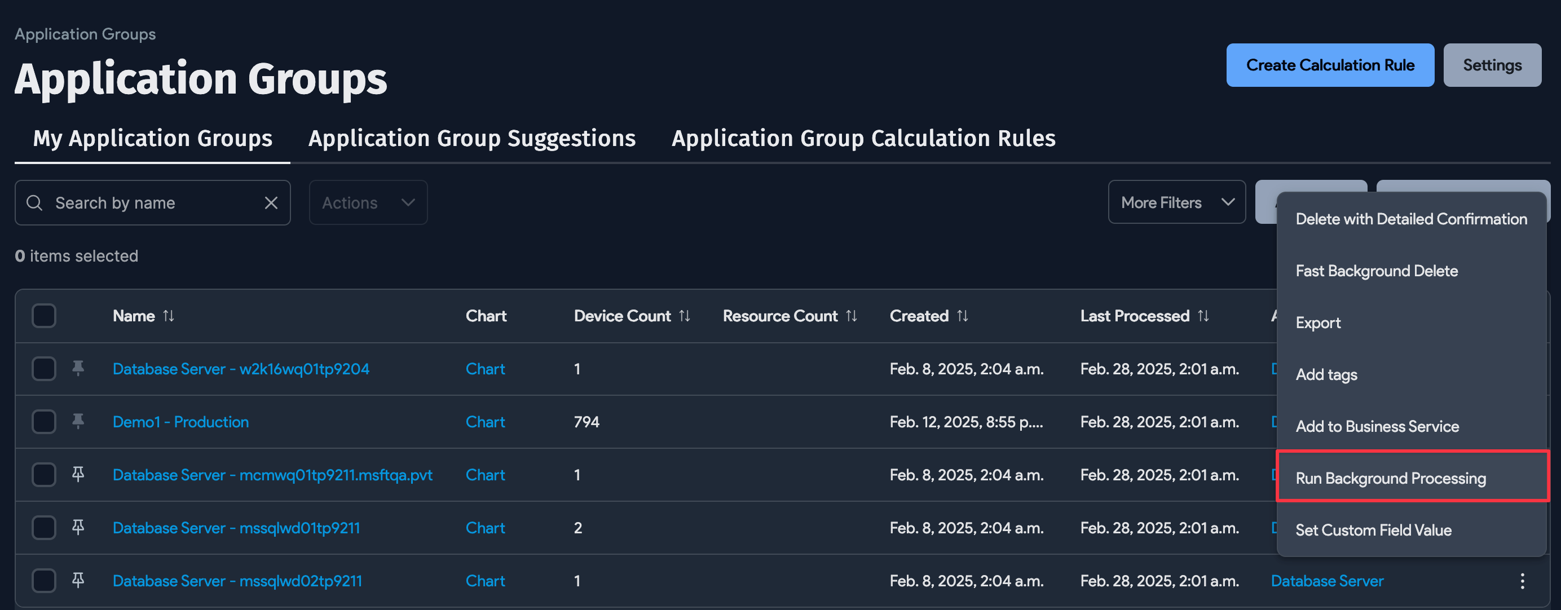
Task: Click pin icon for Demo1 - Production row
Action: (x=78, y=421)
